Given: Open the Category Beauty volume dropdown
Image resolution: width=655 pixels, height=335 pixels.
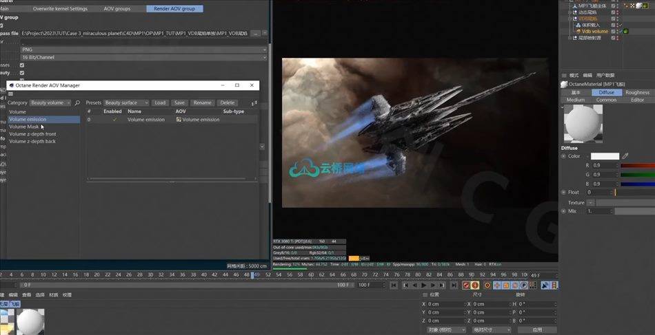Looking at the screenshot, I should [50, 103].
